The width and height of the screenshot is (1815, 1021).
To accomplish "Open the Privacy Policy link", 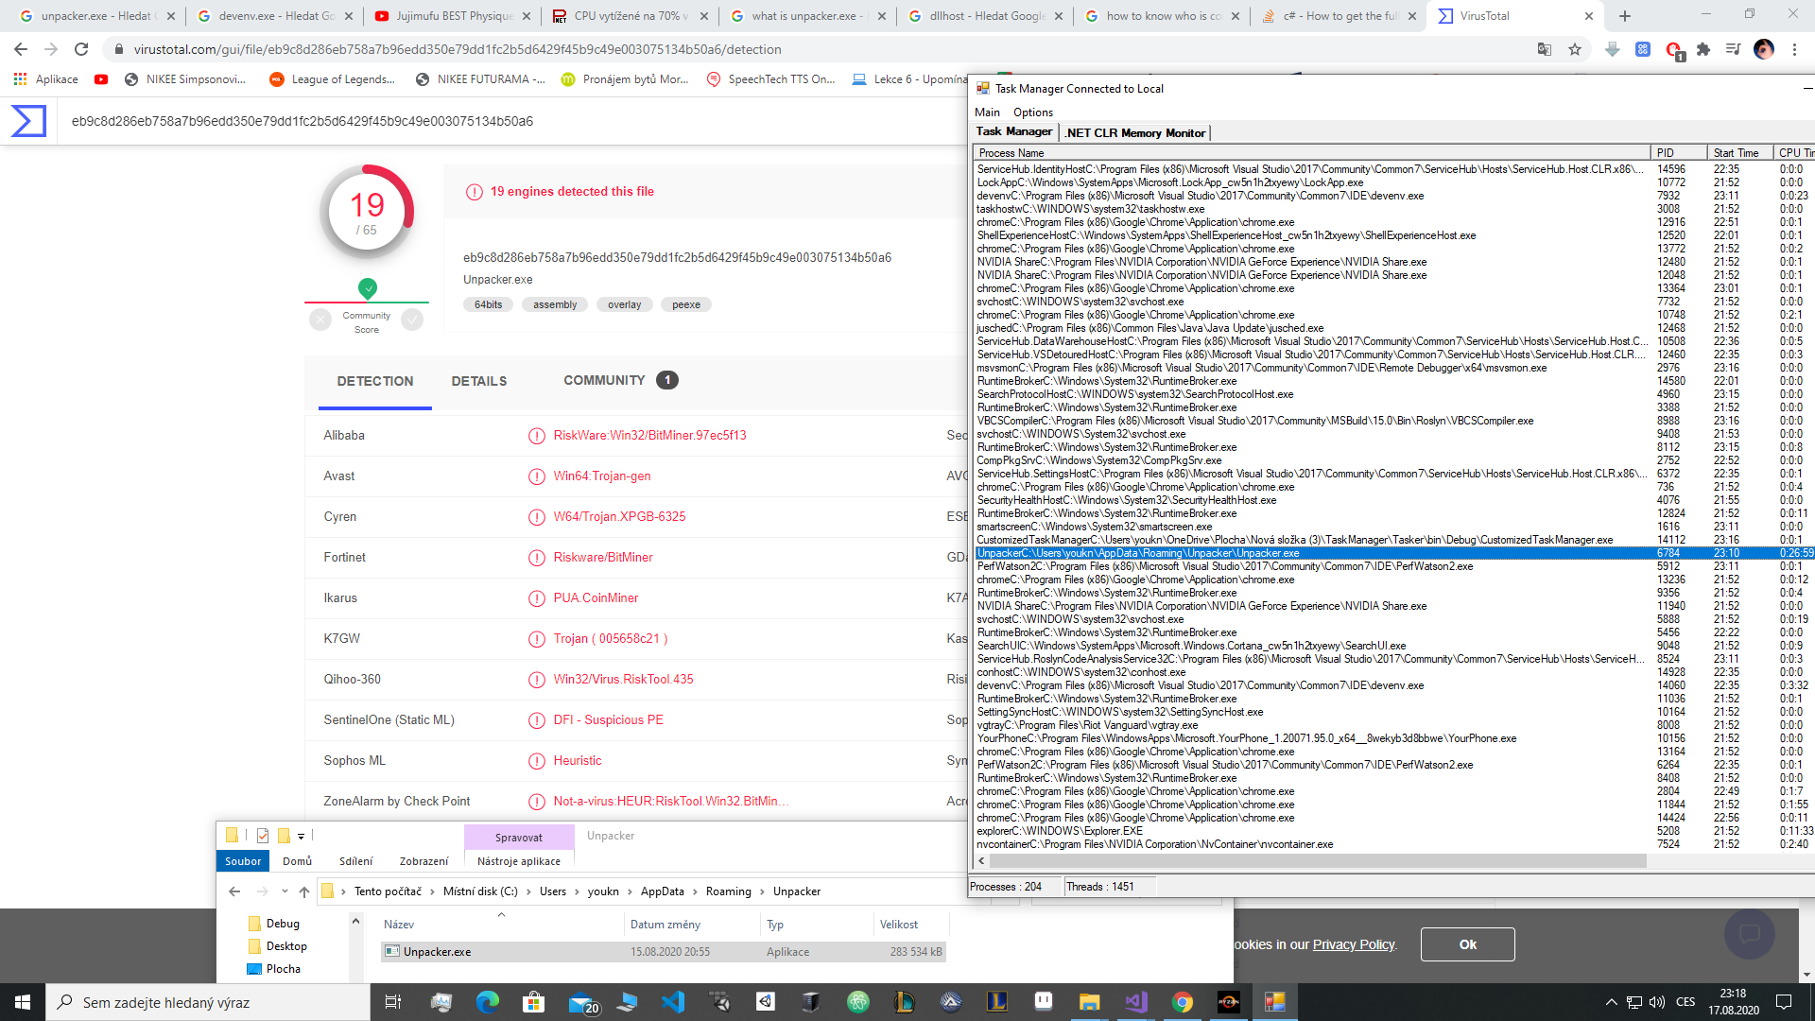I will pyautogui.click(x=1353, y=944).
